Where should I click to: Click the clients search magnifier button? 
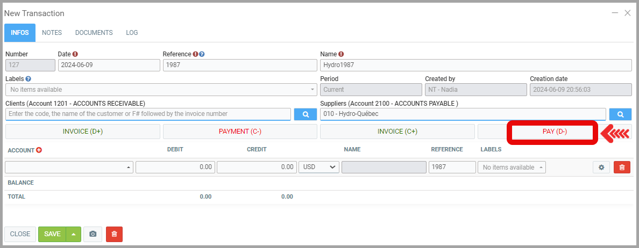(x=305, y=114)
